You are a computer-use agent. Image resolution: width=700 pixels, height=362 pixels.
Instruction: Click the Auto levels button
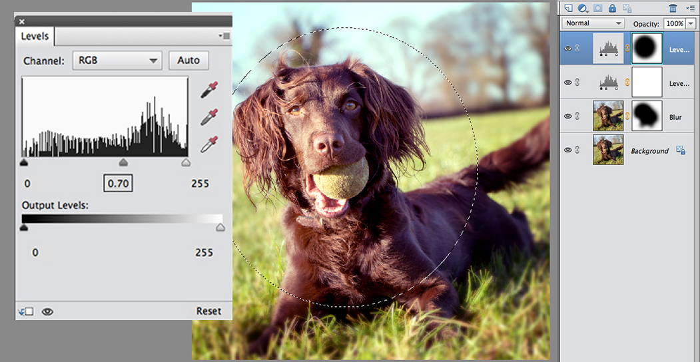188,60
